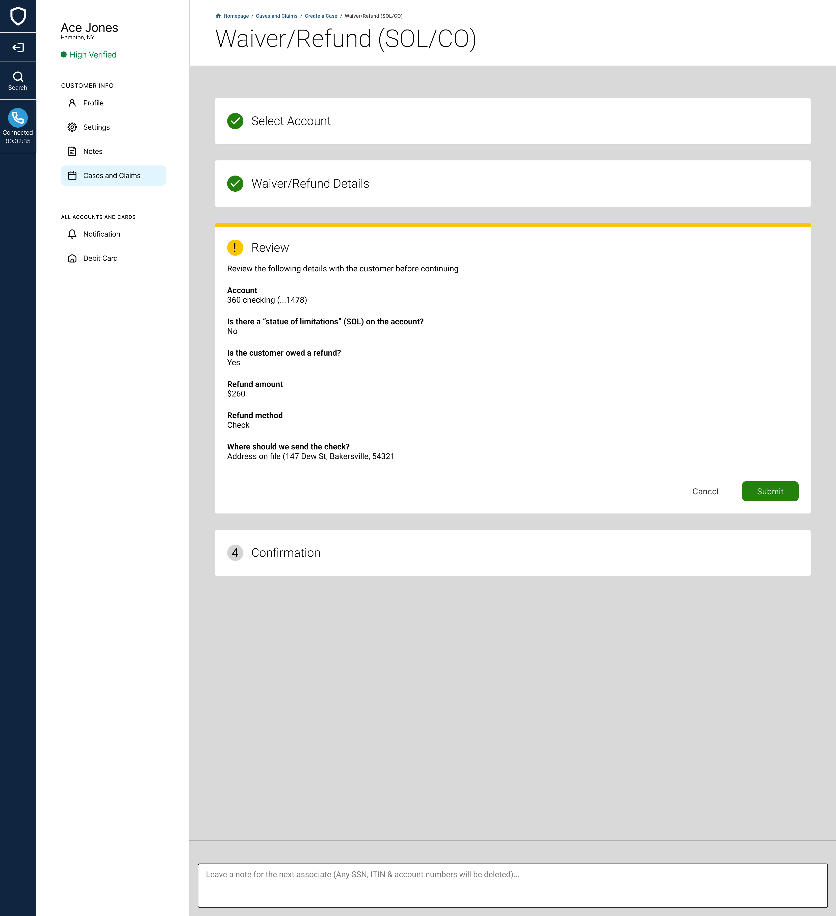Click the Connected phone call icon
The image size is (836, 916).
[x=18, y=118]
